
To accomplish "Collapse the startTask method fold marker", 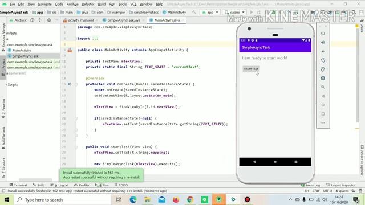I will tap(76, 147).
